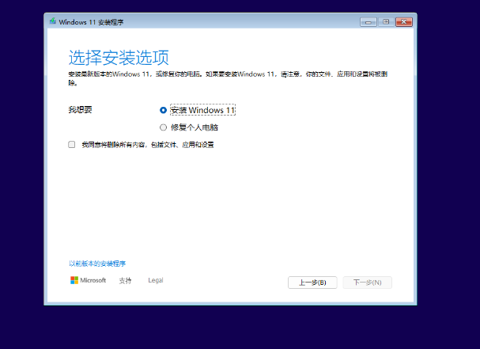Click the 修复个人电脑 option label text
The height and width of the screenshot is (349, 480).
(194, 127)
